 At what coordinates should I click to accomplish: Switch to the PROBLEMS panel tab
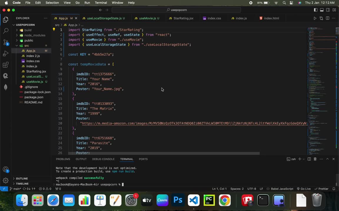click(63, 159)
